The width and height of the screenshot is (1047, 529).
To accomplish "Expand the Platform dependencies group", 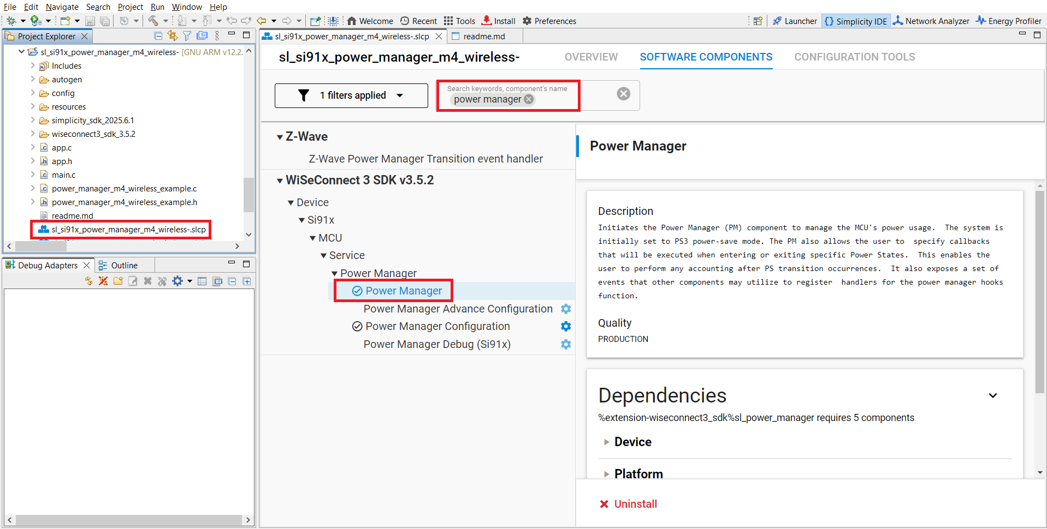I will [x=606, y=474].
